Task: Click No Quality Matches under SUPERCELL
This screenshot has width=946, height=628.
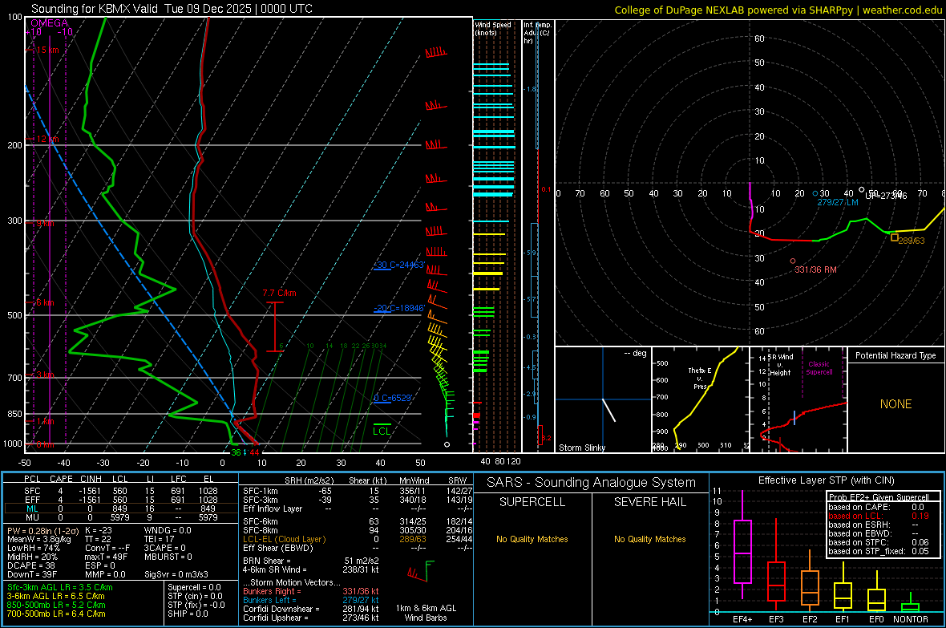Action: [x=532, y=539]
